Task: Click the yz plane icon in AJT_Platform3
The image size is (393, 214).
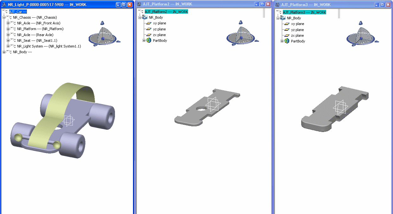Action: coord(287,30)
